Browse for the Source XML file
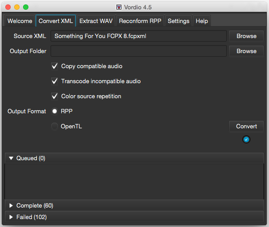 tap(246, 36)
